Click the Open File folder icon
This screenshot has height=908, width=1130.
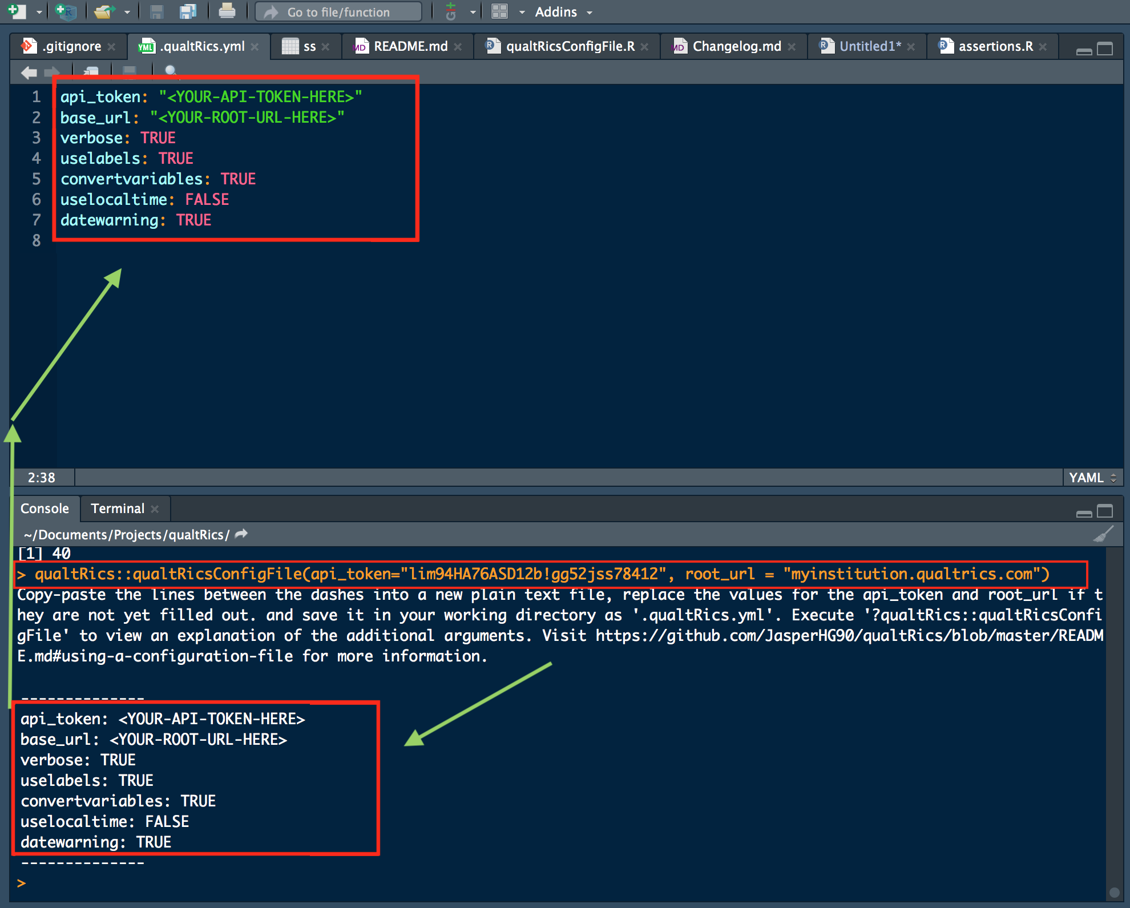[x=103, y=11]
